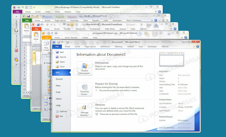Click Excel help question mark icon
Image resolution: width=226 pixels, height=137 pixels.
[x=156, y=20]
